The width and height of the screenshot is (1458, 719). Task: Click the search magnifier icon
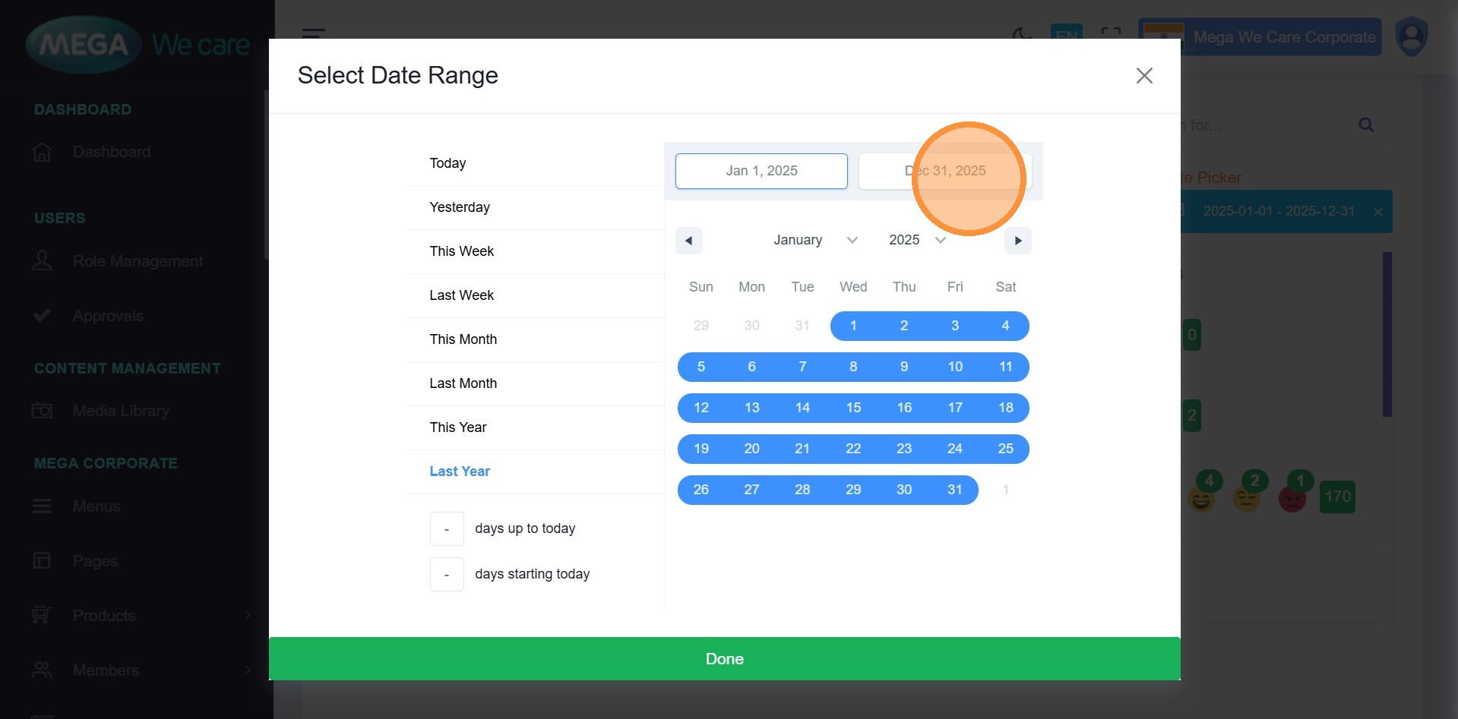coord(1365,125)
